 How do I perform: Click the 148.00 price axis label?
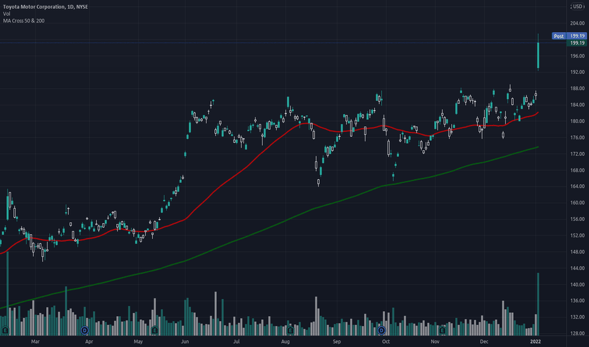tap(578, 252)
